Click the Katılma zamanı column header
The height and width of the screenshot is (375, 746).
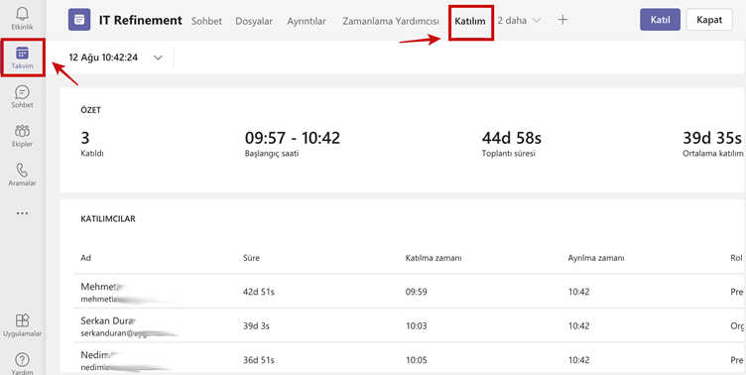434,258
